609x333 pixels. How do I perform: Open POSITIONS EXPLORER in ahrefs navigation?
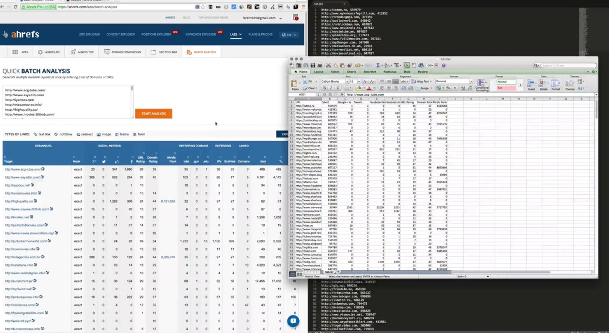(156, 34)
